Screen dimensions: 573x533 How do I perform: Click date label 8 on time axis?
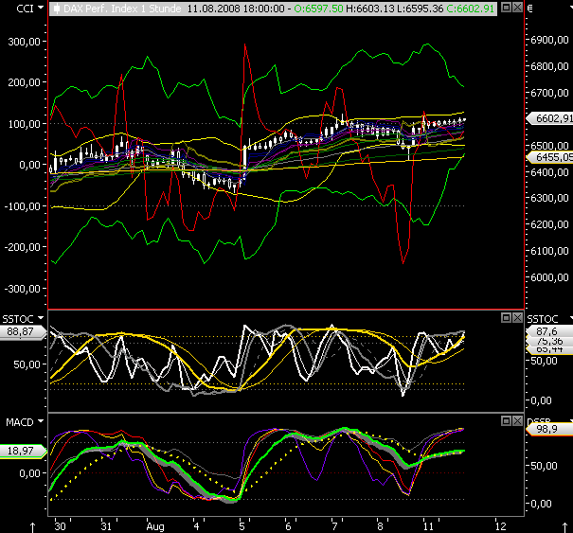[x=380, y=526]
